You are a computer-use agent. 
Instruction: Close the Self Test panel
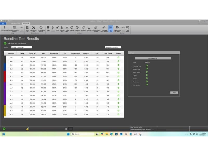pos(174,93)
